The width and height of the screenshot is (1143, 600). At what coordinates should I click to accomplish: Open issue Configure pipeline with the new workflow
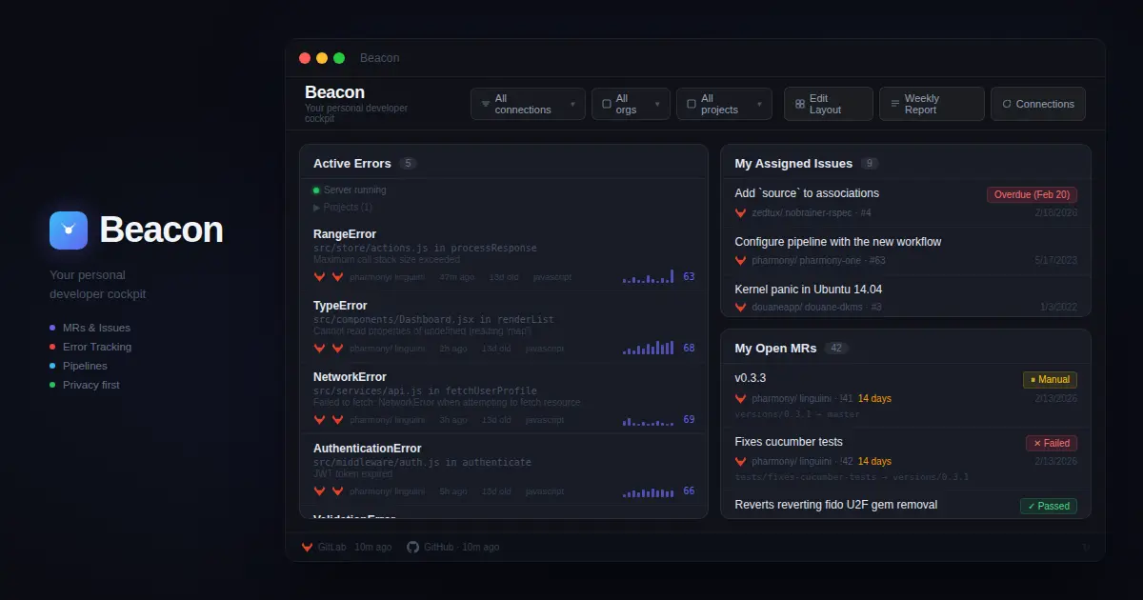click(838, 242)
